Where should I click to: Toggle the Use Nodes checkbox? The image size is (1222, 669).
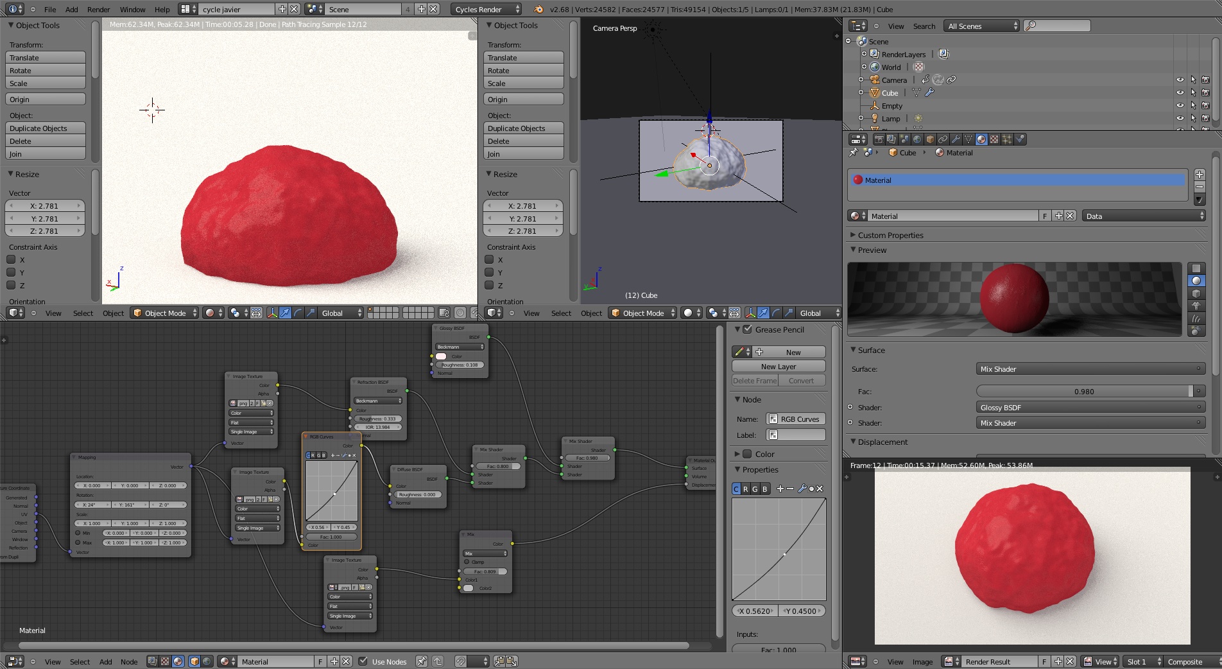[363, 661]
